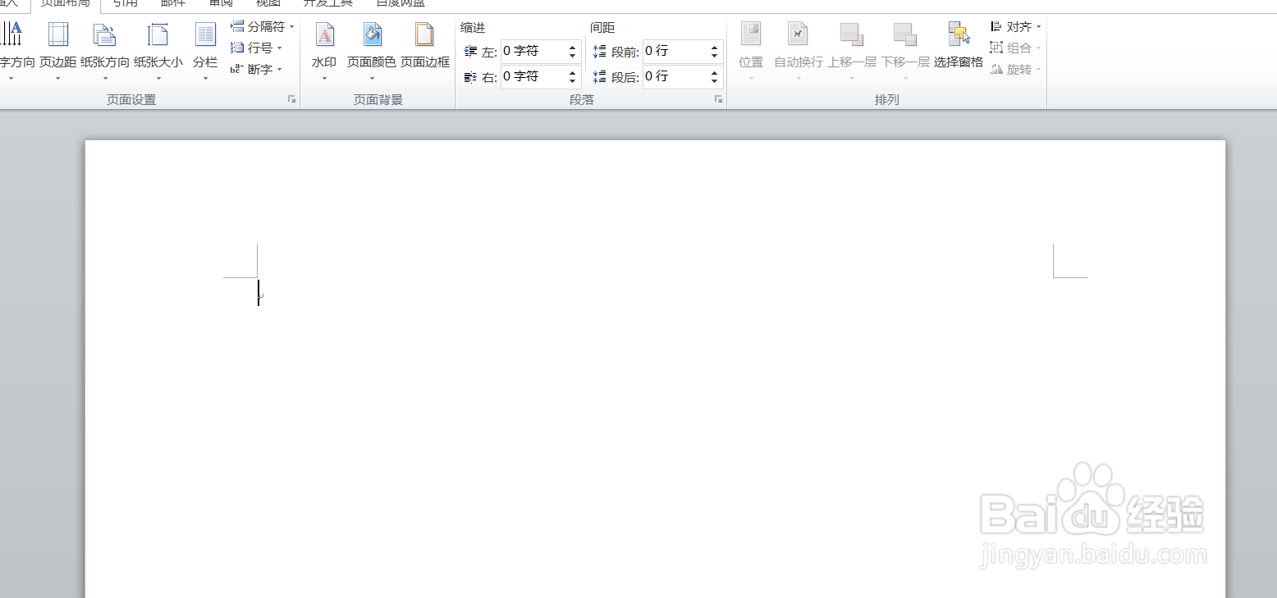The image size is (1277, 598).
Task: Open the 纸张方向 orientation menu
Action: (x=105, y=51)
